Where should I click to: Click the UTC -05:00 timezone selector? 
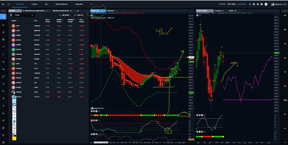point(232,4)
